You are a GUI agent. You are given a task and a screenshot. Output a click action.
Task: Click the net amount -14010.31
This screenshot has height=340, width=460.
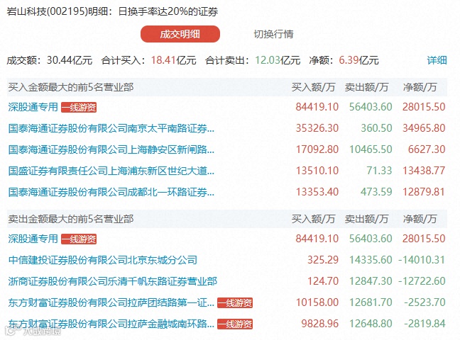(x=422, y=260)
